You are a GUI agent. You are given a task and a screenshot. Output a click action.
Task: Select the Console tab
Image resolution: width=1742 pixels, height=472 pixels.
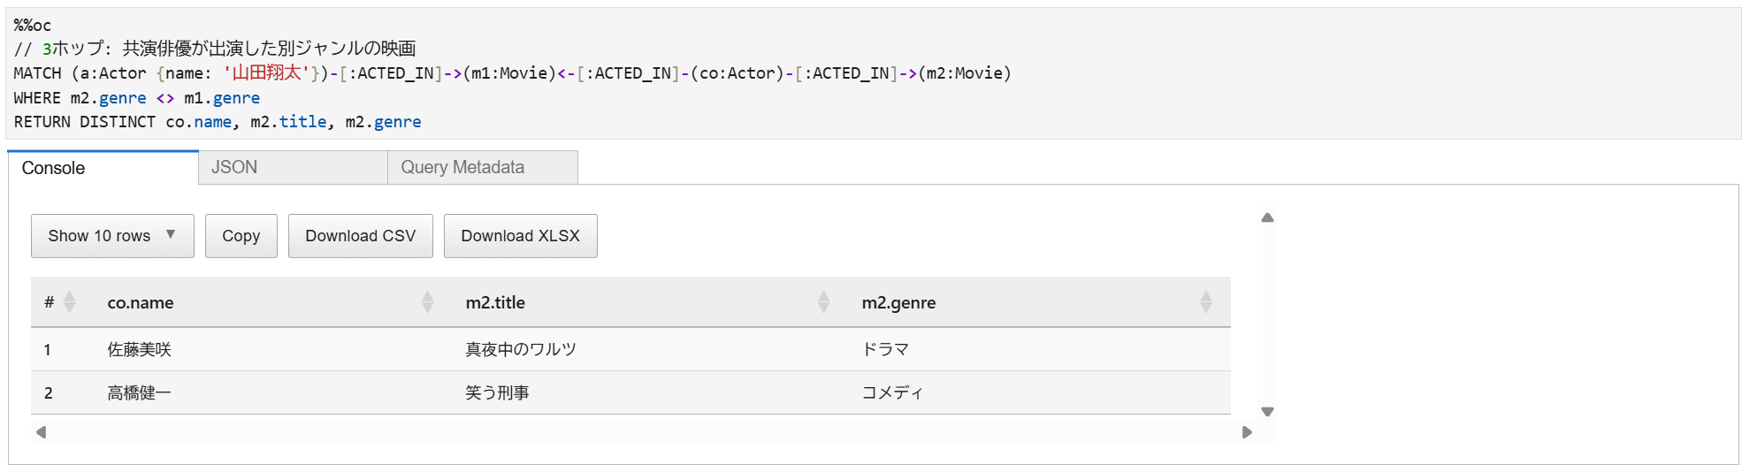click(x=103, y=168)
